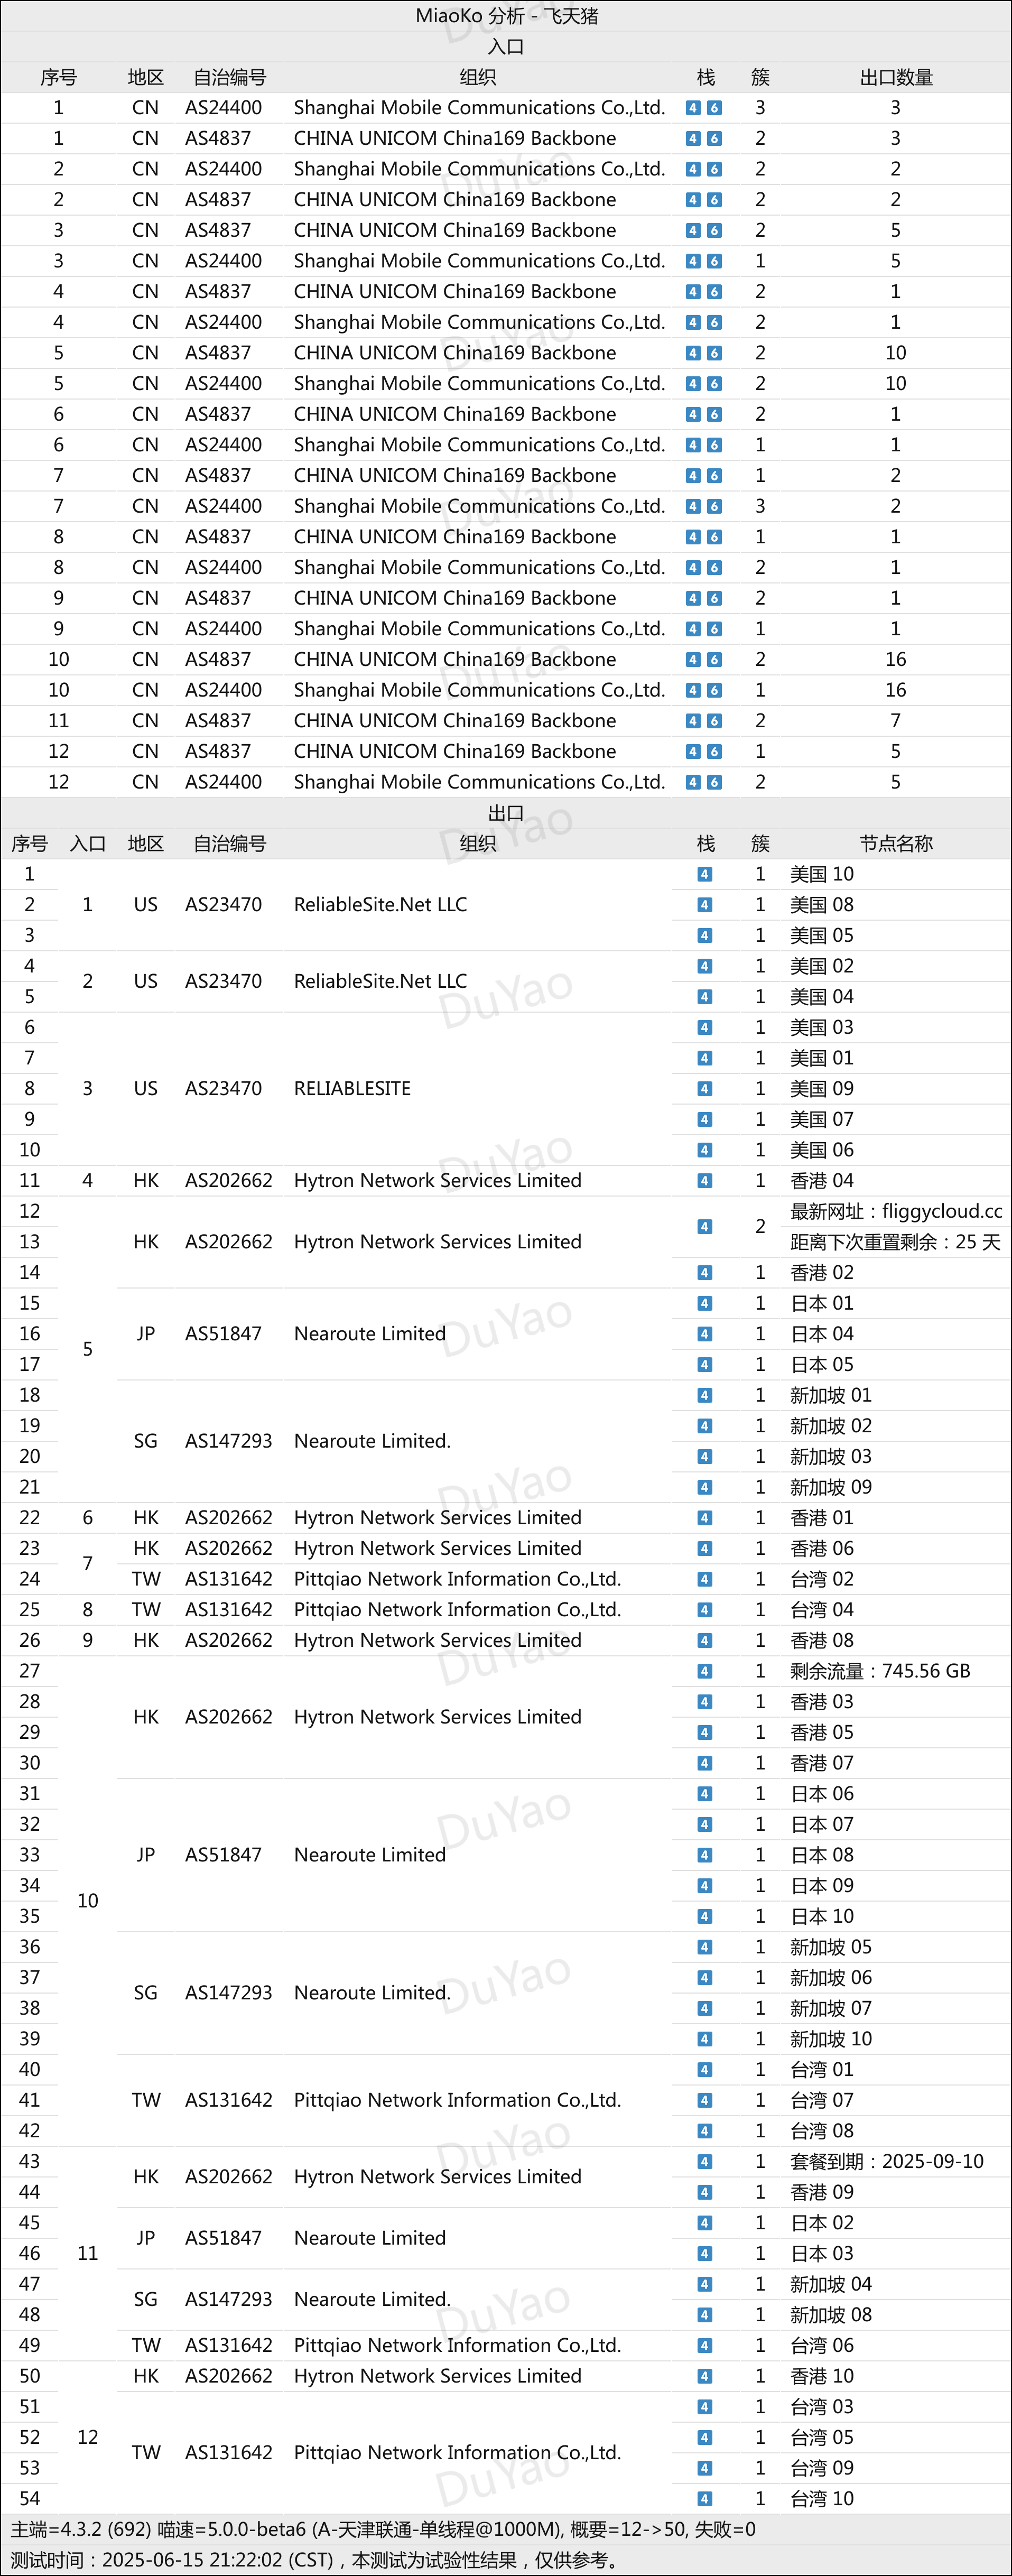The image size is (1012, 2576).
Task: Select node name 美国 08
Action: coord(822,905)
